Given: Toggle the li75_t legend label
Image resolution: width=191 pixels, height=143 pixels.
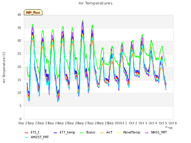Looking at the screenshot, I should 35,132.
